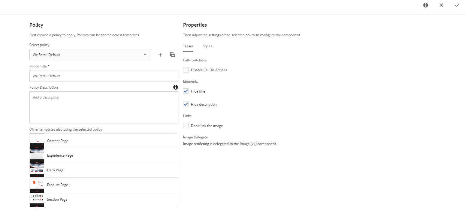This screenshot has width=468, height=213.
Task: Duplicate the selected policy
Action: pos(172,55)
